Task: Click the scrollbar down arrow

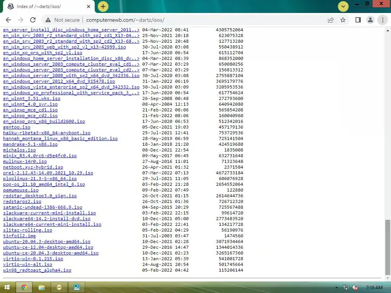Action: point(388,278)
